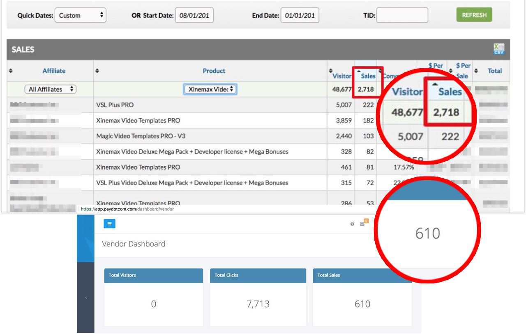Sort by the Affiliate column arrow icon

[11, 71]
